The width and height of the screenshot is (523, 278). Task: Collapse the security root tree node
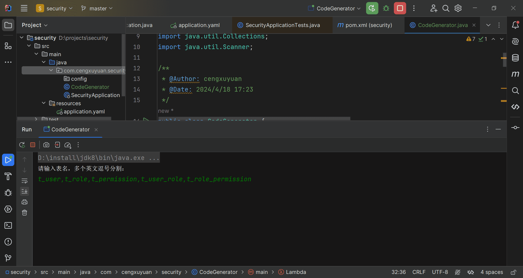pos(22,38)
